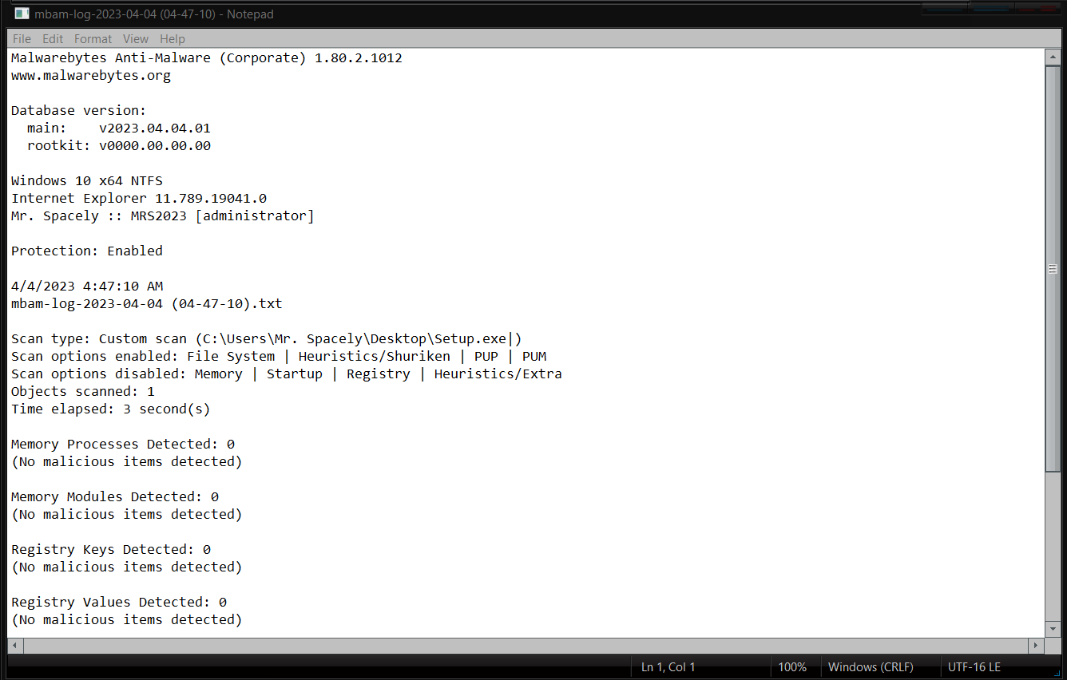
Task: Open the File menu
Action: [x=22, y=38]
